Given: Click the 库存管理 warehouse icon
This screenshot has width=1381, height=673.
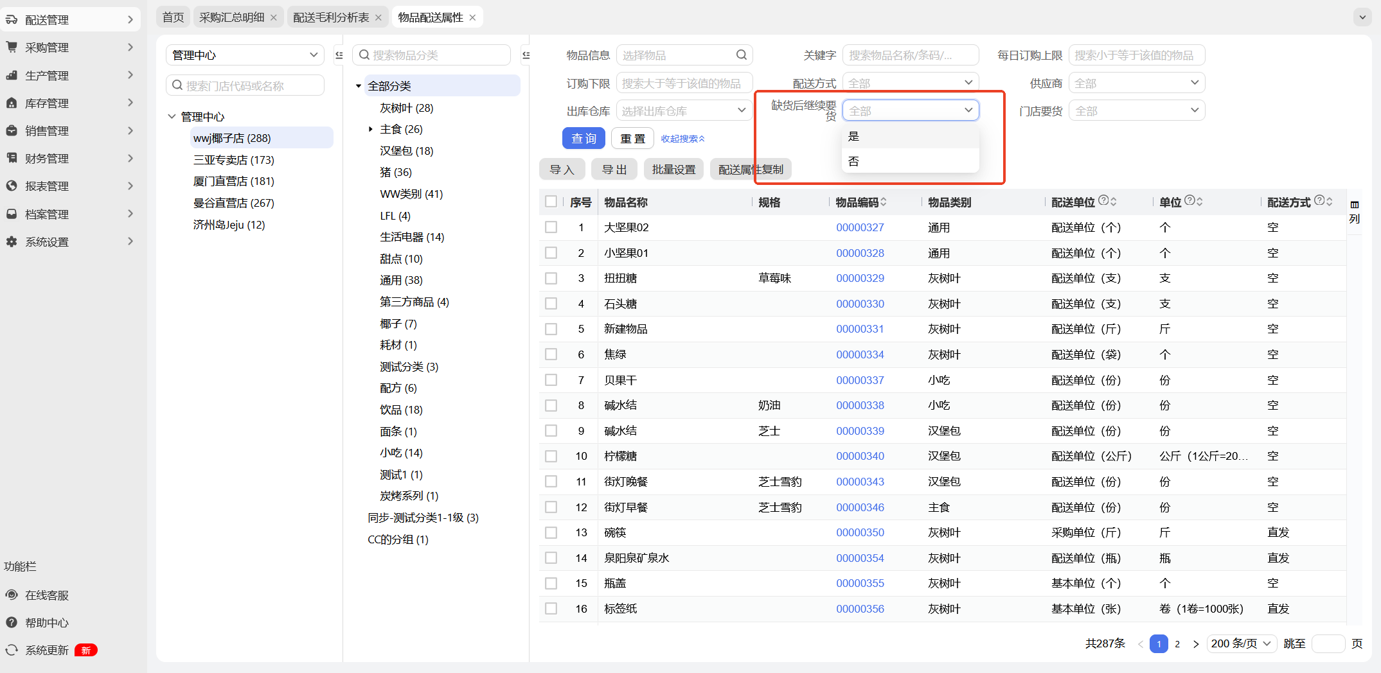Looking at the screenshot, I should click(12, 103).
